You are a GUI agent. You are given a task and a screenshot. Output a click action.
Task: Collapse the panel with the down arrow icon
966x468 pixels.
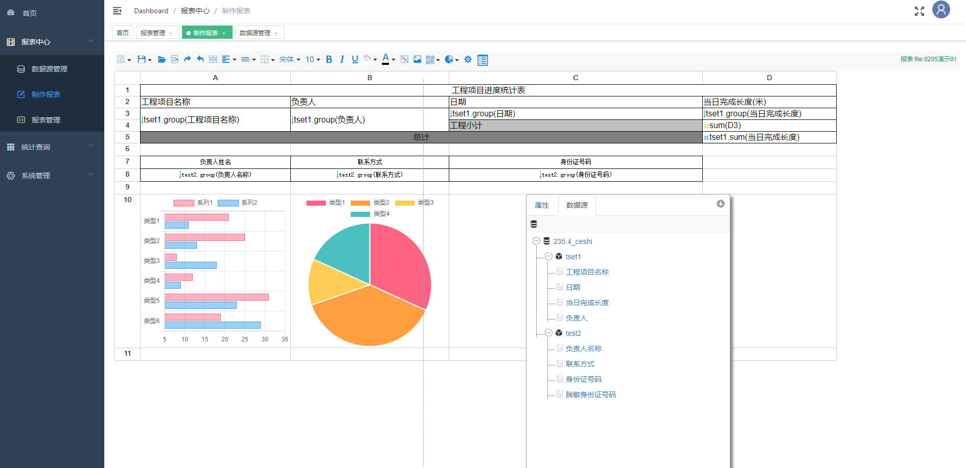tap(721, 204)
